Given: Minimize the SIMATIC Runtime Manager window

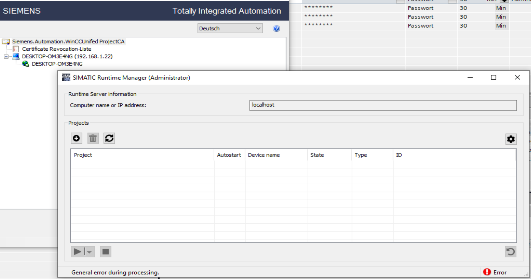Looking at the screenshot, I should pos(470,77).
